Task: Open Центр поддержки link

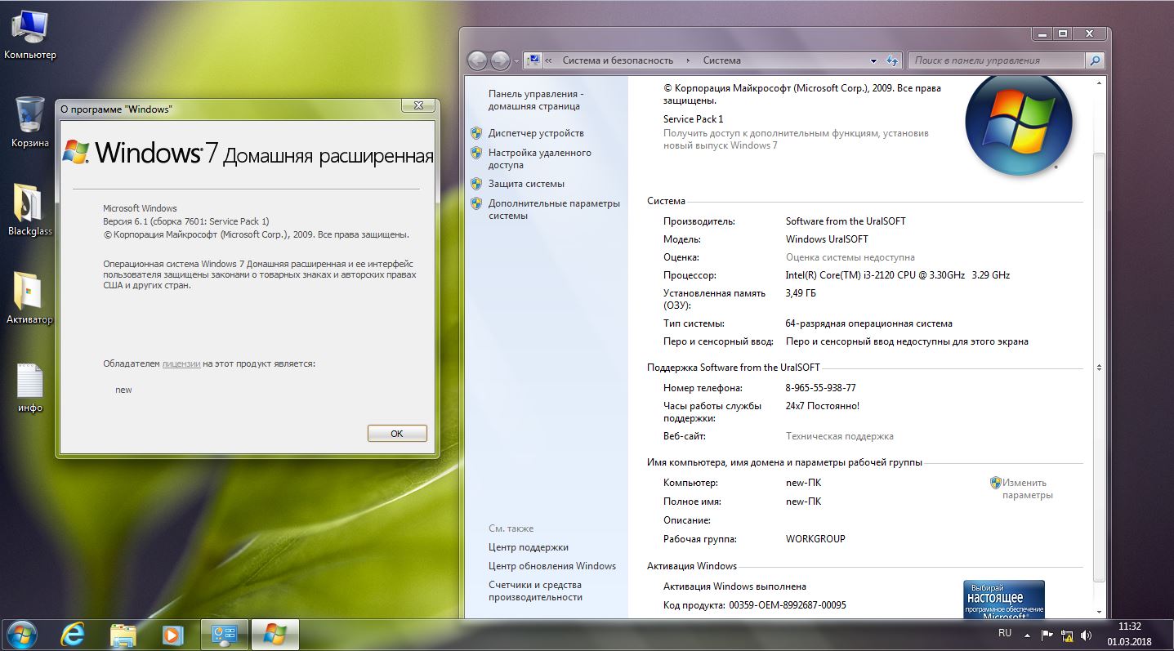Action: pos(529,547)
